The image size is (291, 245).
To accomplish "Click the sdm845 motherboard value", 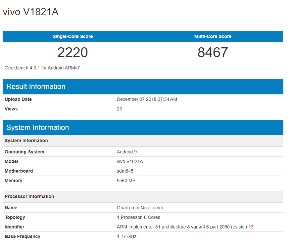I will click(125, 171).
